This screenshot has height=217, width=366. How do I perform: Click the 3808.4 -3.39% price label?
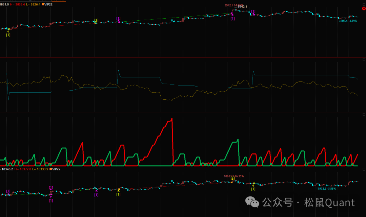(348, 21)
